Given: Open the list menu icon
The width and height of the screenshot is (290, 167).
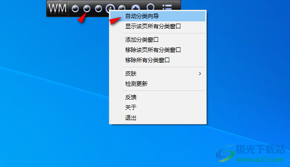Looking at the screenshot, I should coord(167,7).
